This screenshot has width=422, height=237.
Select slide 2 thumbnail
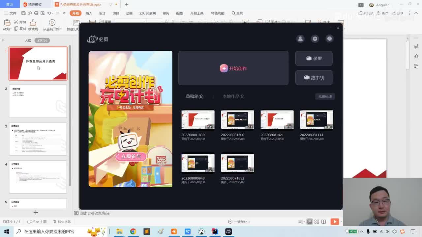[38, 101]
